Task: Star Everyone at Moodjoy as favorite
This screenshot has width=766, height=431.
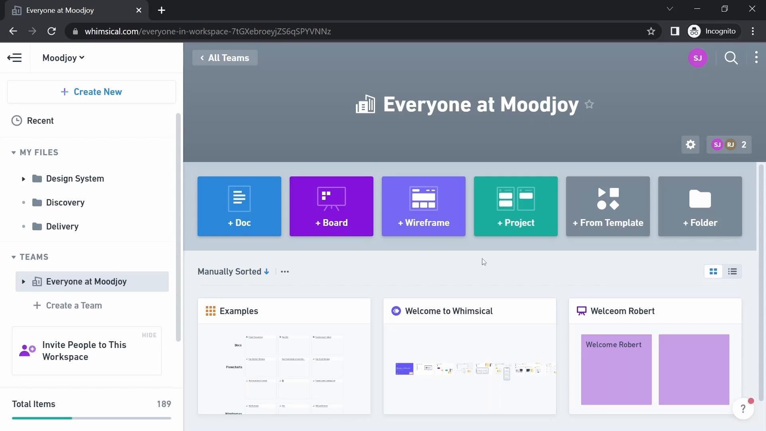Action: [x=589, y=105]
